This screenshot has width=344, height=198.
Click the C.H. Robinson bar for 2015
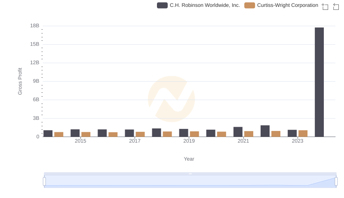(75, 133)
